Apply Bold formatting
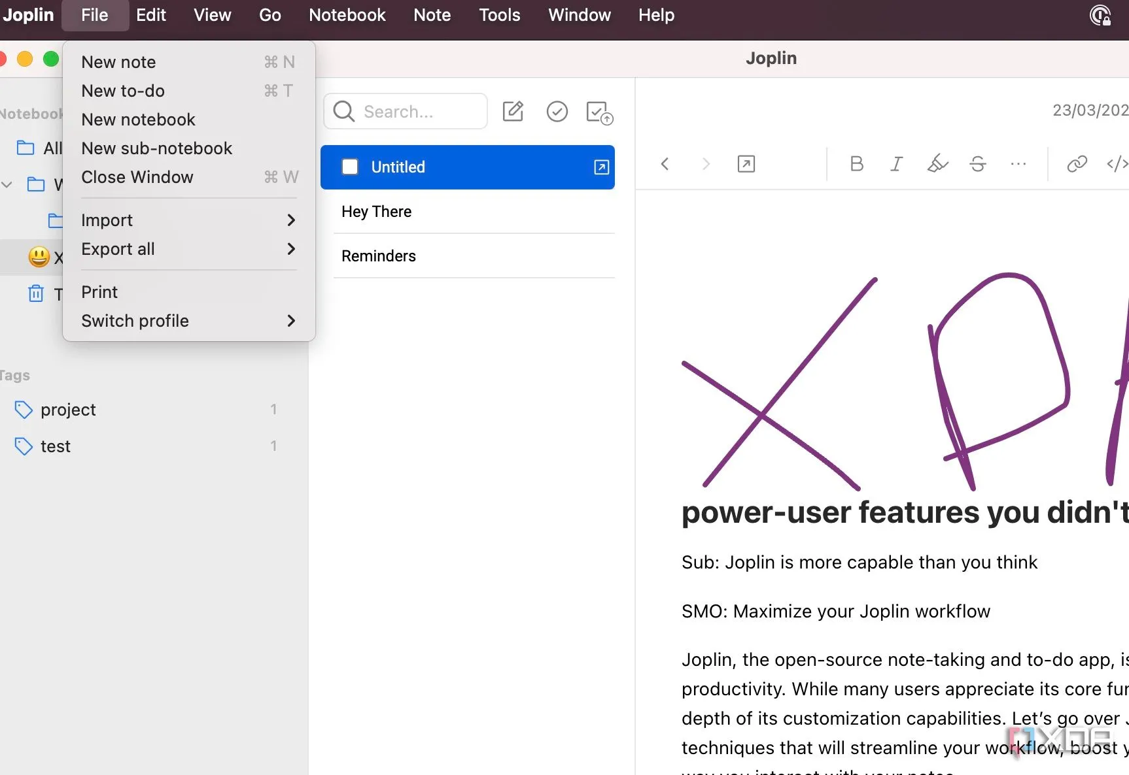 (x=856, y=164)
